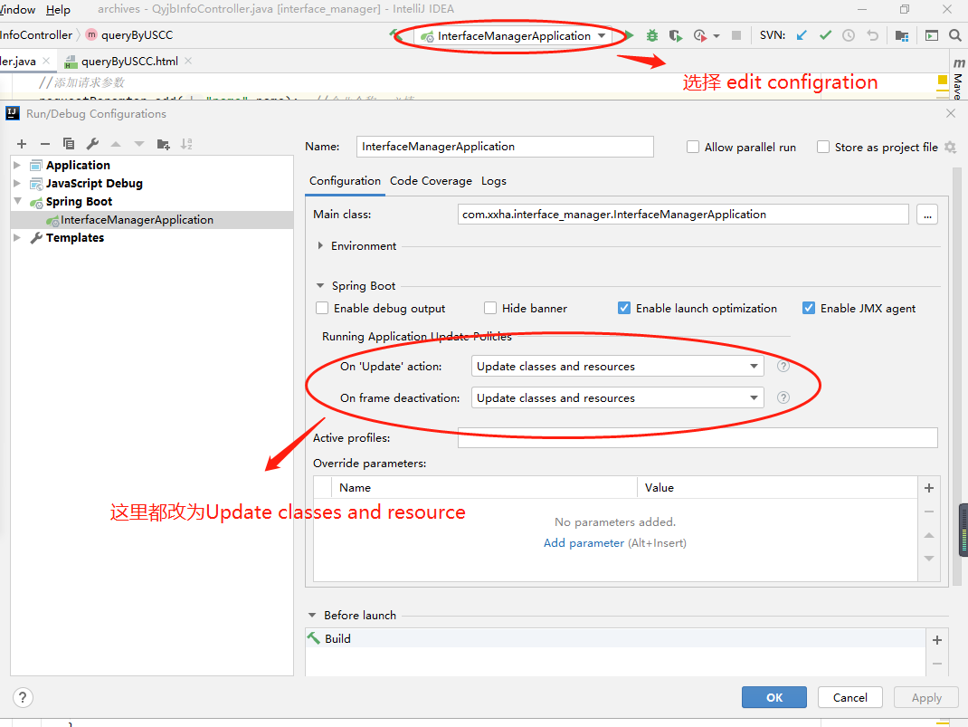968x727 pixels.
Task: Click the Apply button
Action: (x=926, y=697)
